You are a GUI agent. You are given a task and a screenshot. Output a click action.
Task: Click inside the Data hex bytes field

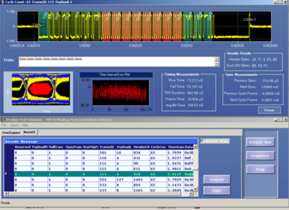pos(116,61)
